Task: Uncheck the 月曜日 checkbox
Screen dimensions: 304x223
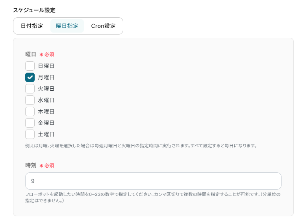Action: pyautogui.click(x=30, y=77)
